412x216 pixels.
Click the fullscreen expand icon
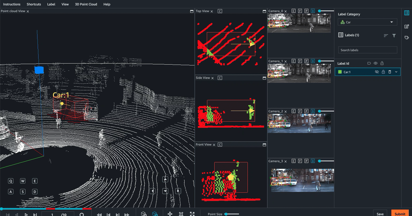[x=192, y=214]
